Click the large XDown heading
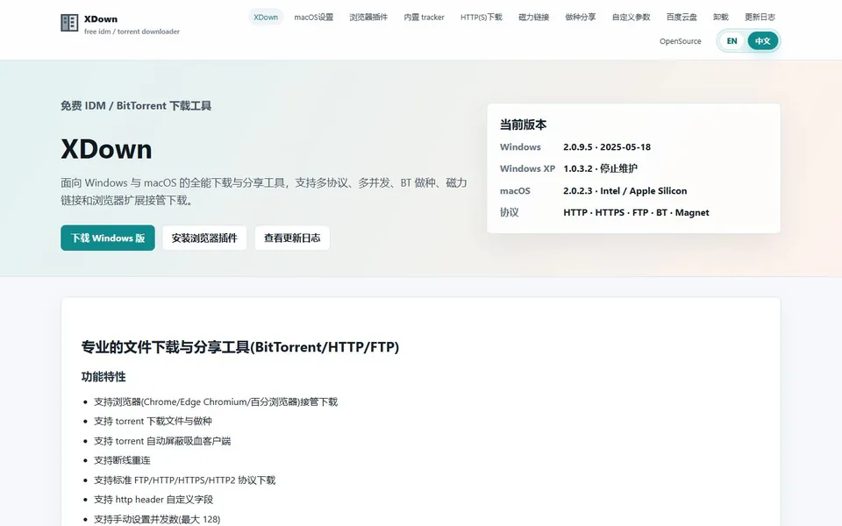The height and width of the screenshot is (526, 842). [106, 149]
